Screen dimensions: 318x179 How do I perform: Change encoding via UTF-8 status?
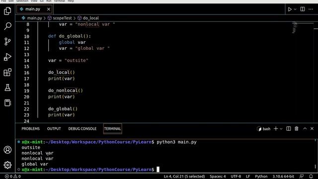pyautogui.click(x=236, y=177)
